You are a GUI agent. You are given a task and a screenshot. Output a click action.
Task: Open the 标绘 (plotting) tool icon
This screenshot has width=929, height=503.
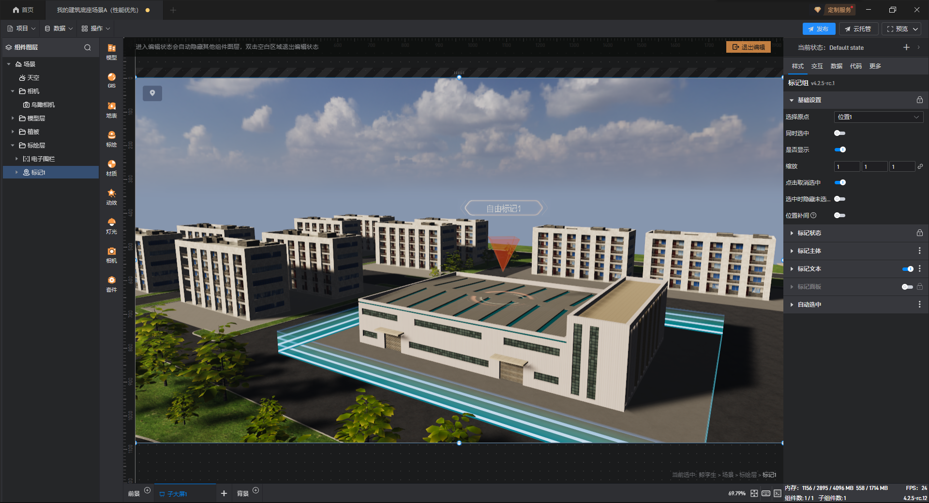111,139
